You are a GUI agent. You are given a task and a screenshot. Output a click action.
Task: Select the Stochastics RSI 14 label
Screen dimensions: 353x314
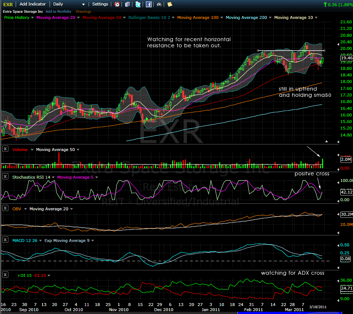[31, 177]
